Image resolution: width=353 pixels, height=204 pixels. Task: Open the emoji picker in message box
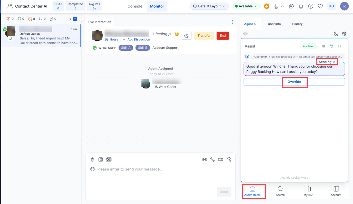[x=92, y=169]
